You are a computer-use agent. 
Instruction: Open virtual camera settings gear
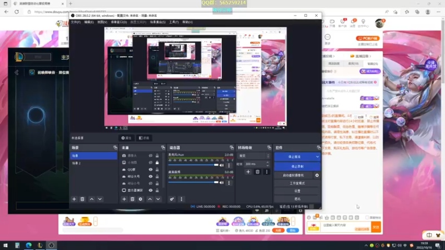[317, 176]
